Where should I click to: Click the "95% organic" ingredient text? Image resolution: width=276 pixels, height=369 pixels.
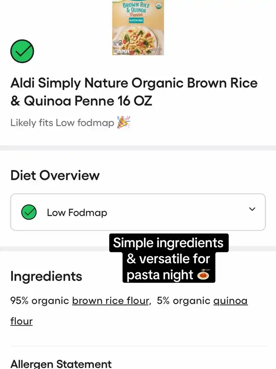pyautogui.click(x=40, y=301)
